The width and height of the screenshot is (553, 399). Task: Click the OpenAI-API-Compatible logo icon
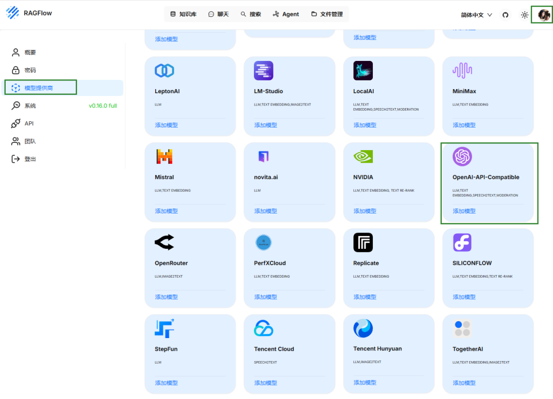pyautogui.click(x=462, y=157)
